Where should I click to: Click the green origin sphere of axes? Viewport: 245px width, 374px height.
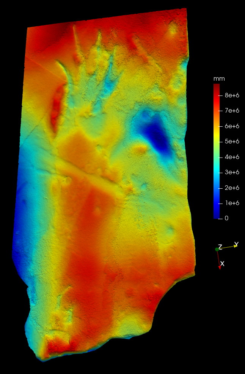tap(217, 249)
